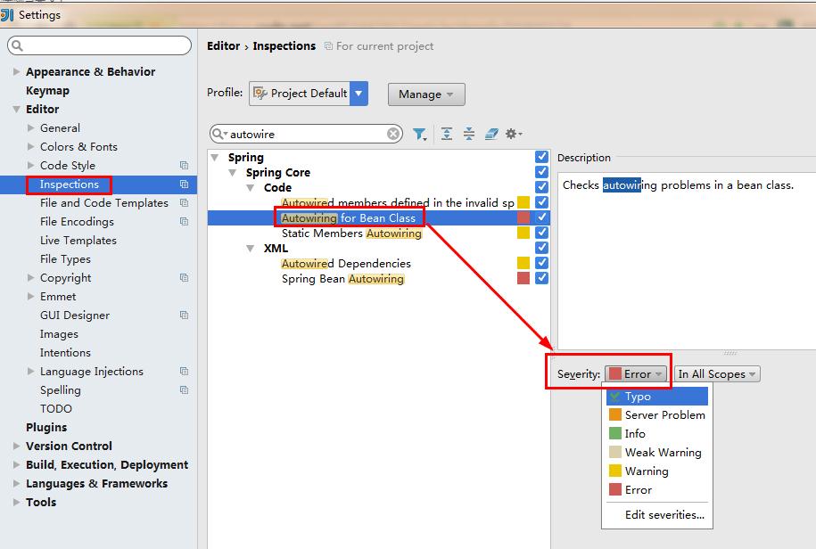Toggle the Spring group checkbox

click(x=541, y=157)
